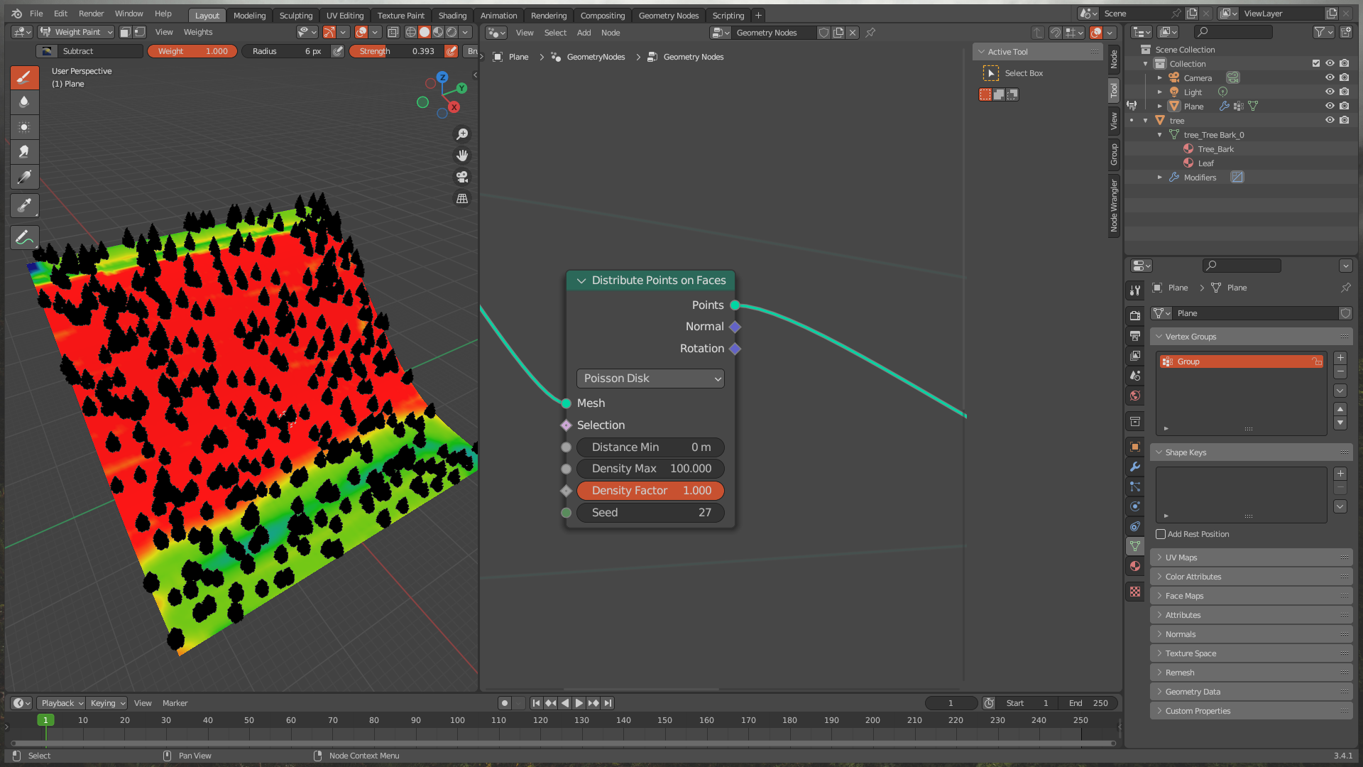Collapse the Vertex Groups panel
Viewport: 1363px width, 767px height.
1159,337
